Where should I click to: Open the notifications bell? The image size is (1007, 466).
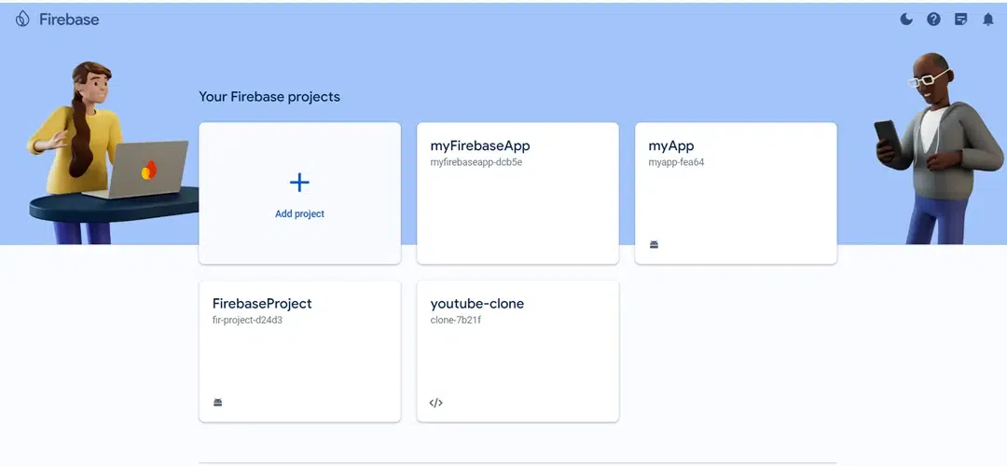pyautogui.click(x=988, y=20)
